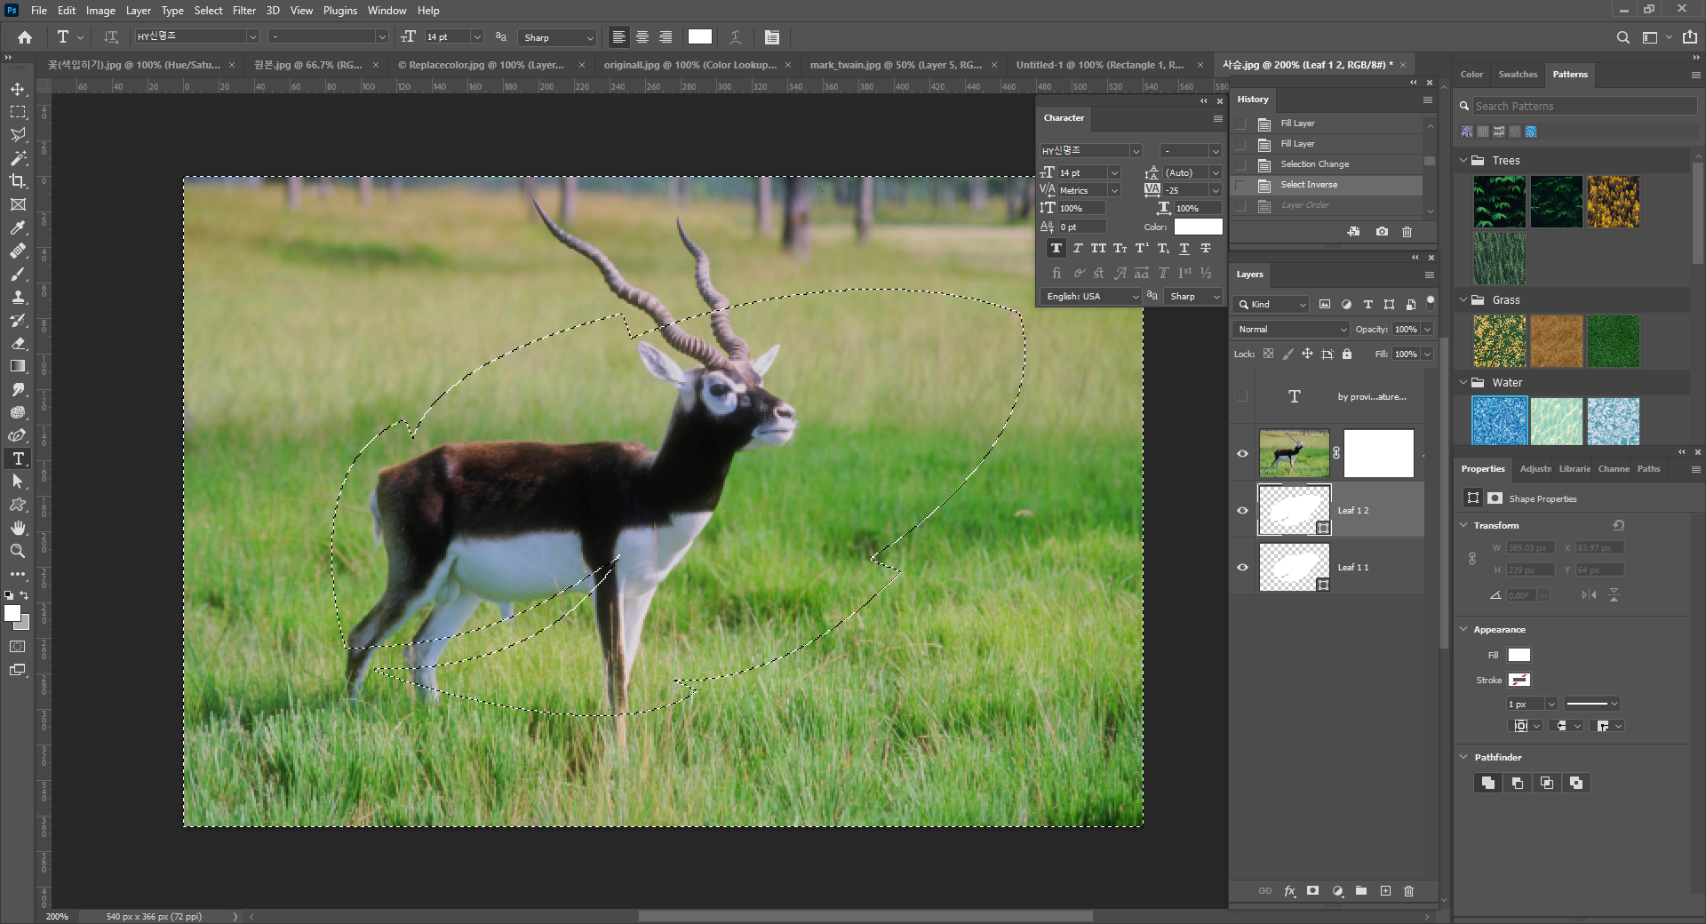Delete current state trash icon in History
1706x924 pixels.
pos(1407,232)
